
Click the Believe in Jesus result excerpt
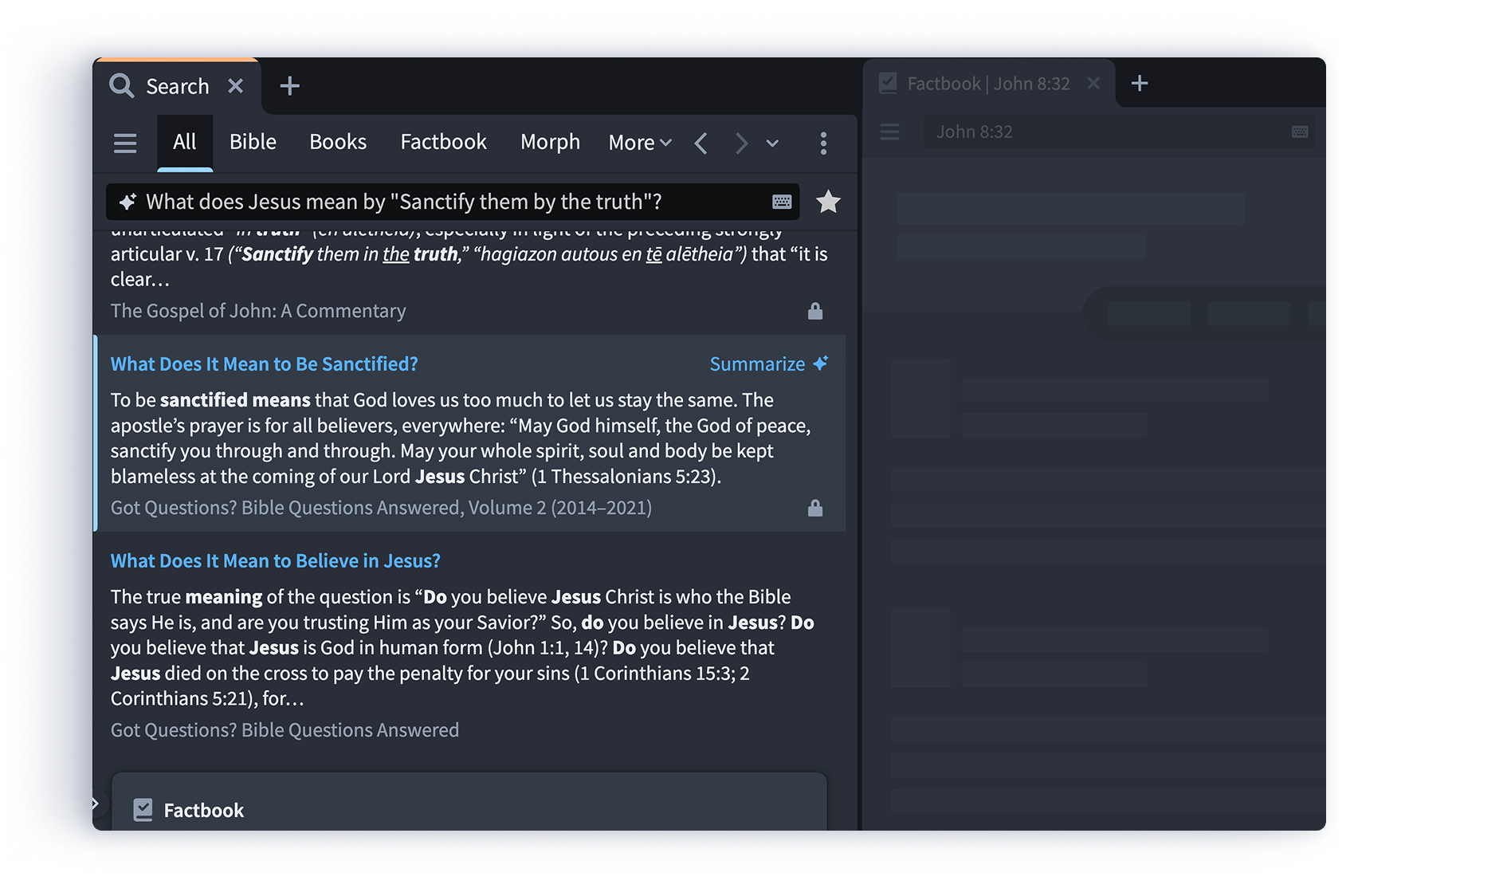click(x=462, y=647)
